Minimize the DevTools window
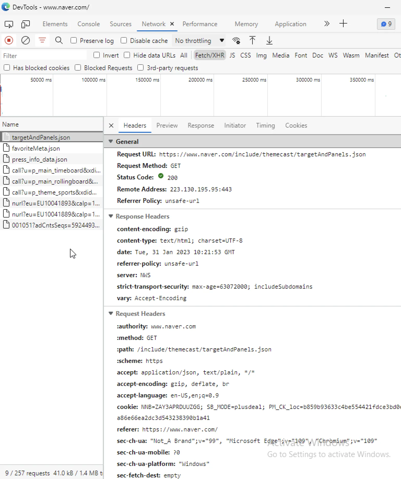The height and width of the screenshot is (479, 401). point(387,7)
